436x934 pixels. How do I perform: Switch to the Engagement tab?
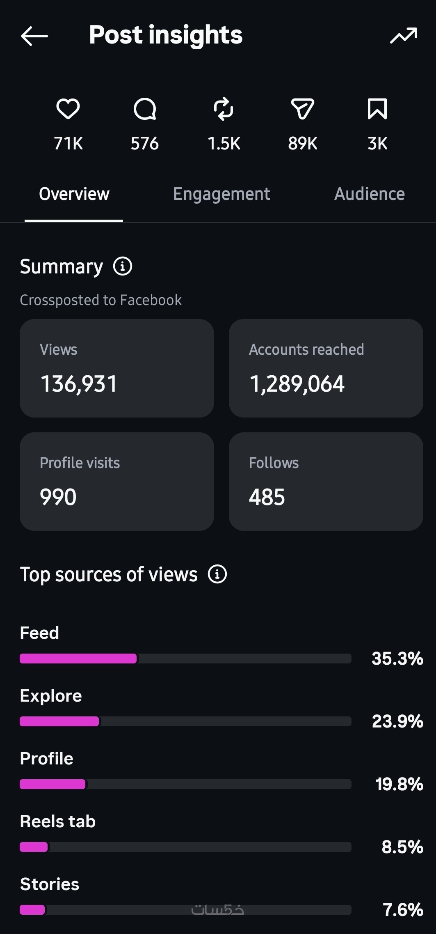[221, 194]
